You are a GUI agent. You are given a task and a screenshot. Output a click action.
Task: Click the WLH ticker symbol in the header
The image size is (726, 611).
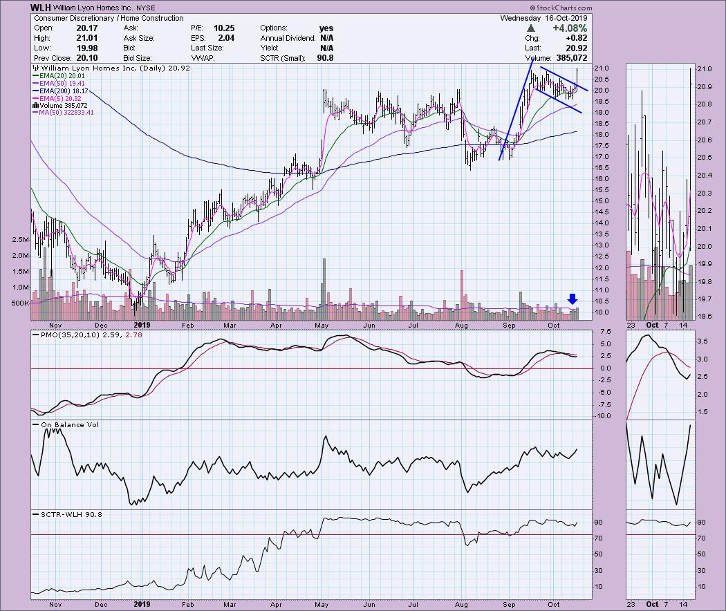click(41, 8)
